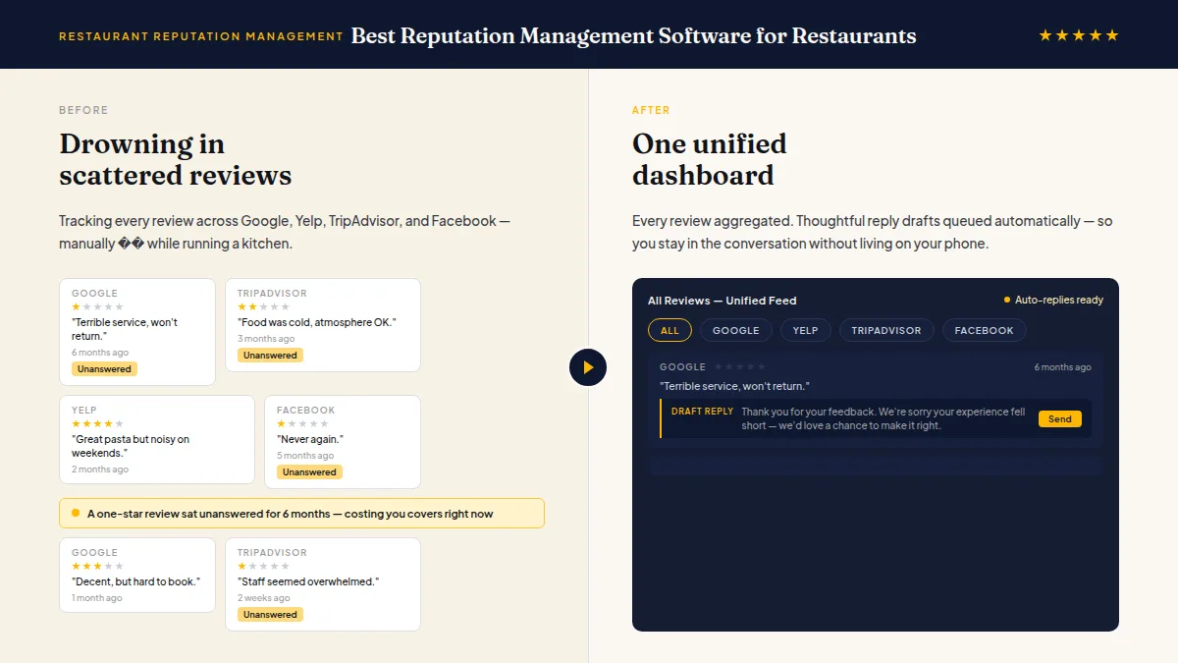Click Unanswered badge on "Never again" card
This screenshot has height=663, width=1178.
309,471
